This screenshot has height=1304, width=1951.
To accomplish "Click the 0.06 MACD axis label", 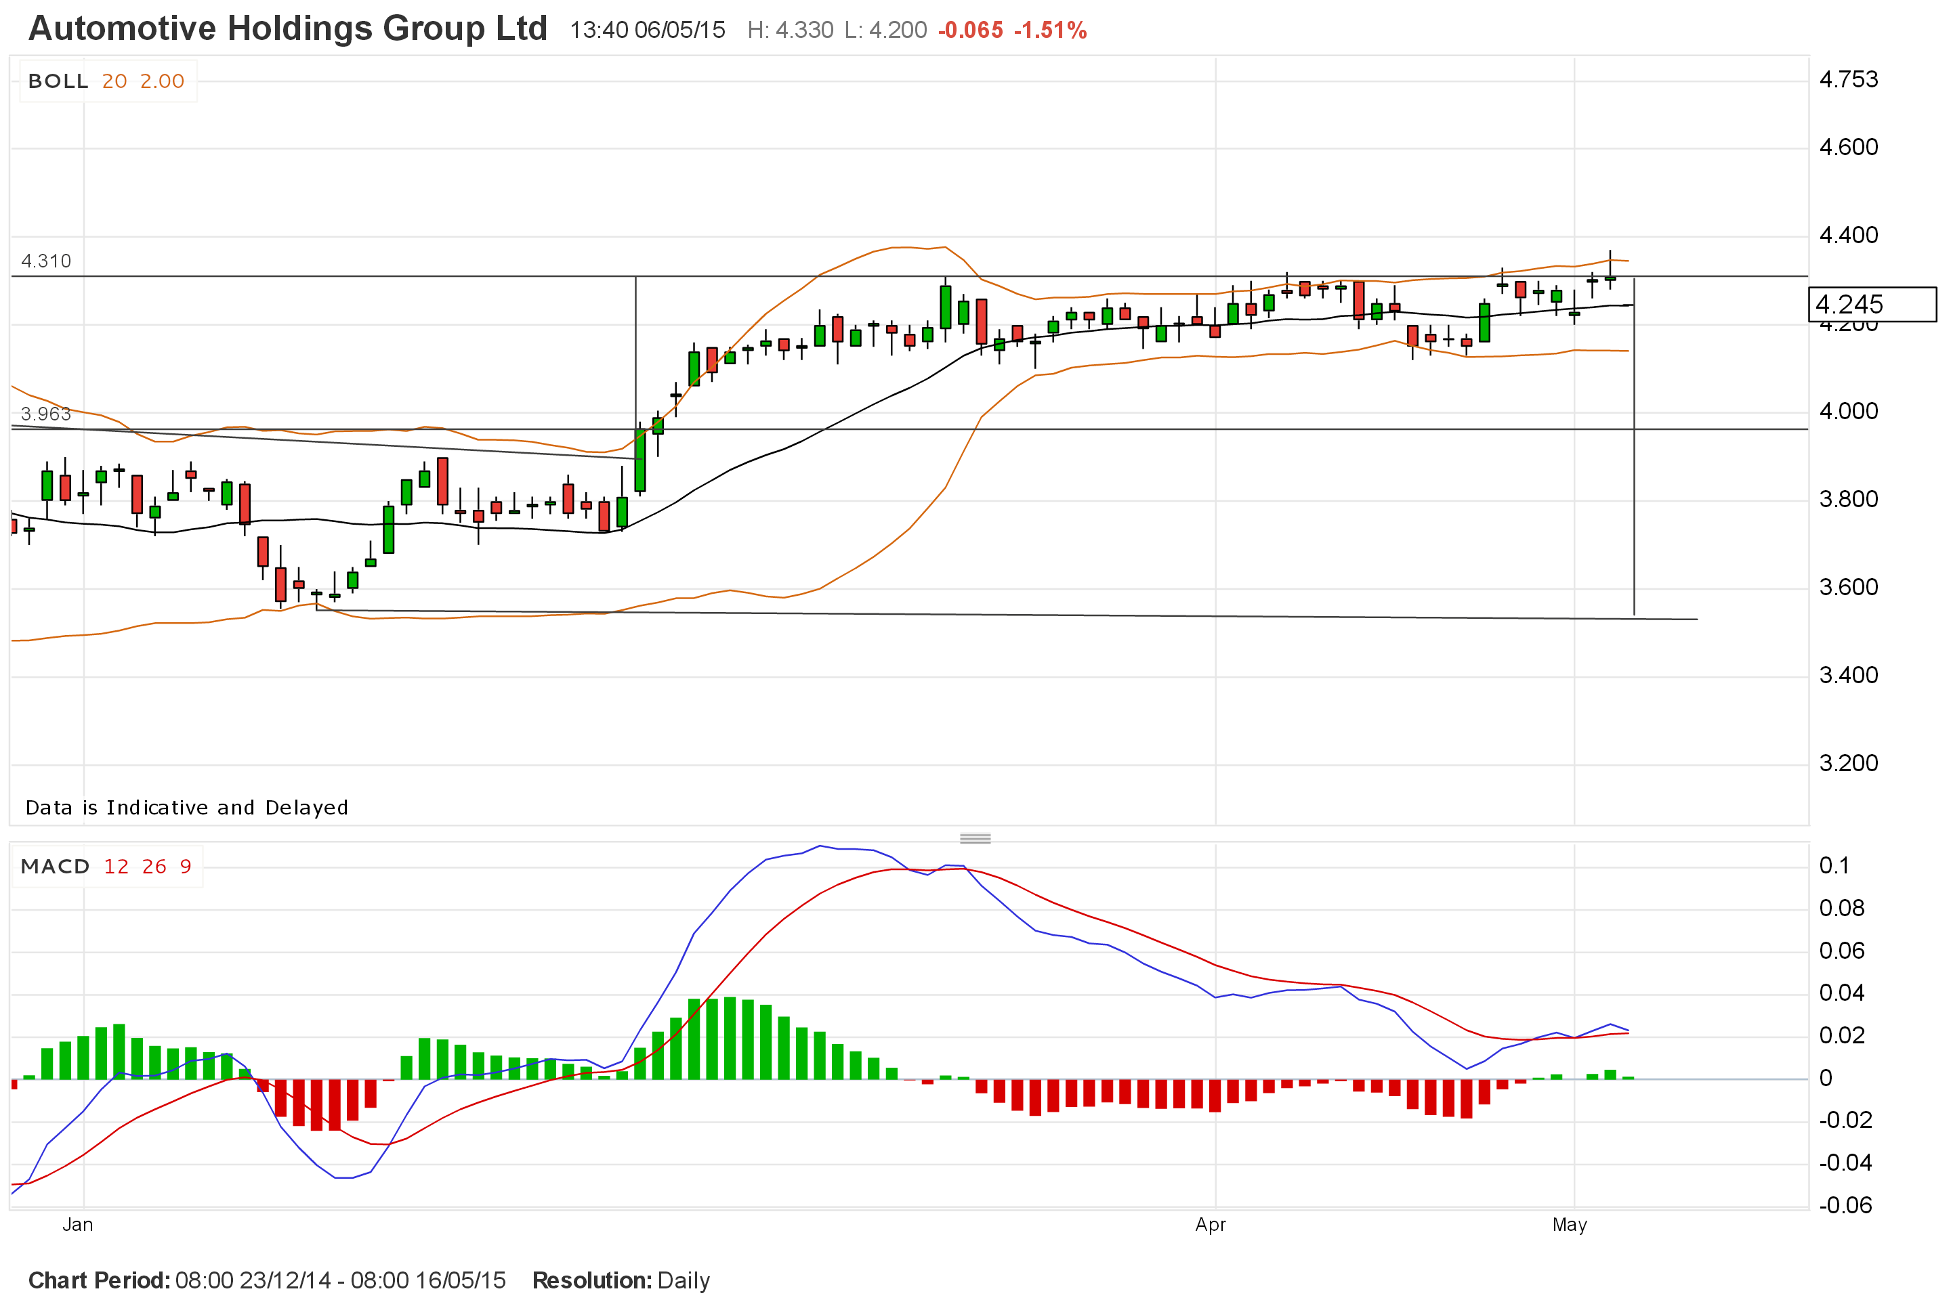I will click(x=1842, y=951).
